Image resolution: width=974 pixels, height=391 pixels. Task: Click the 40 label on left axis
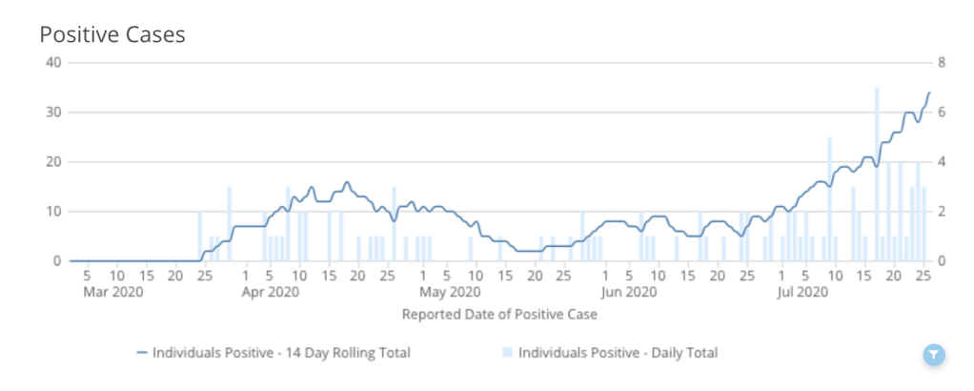pyautogui.click(x=51, y=63)
